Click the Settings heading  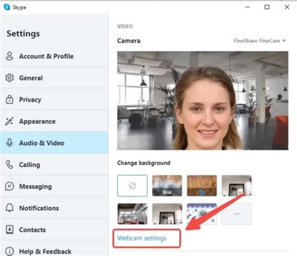click(x=23, y=33)
